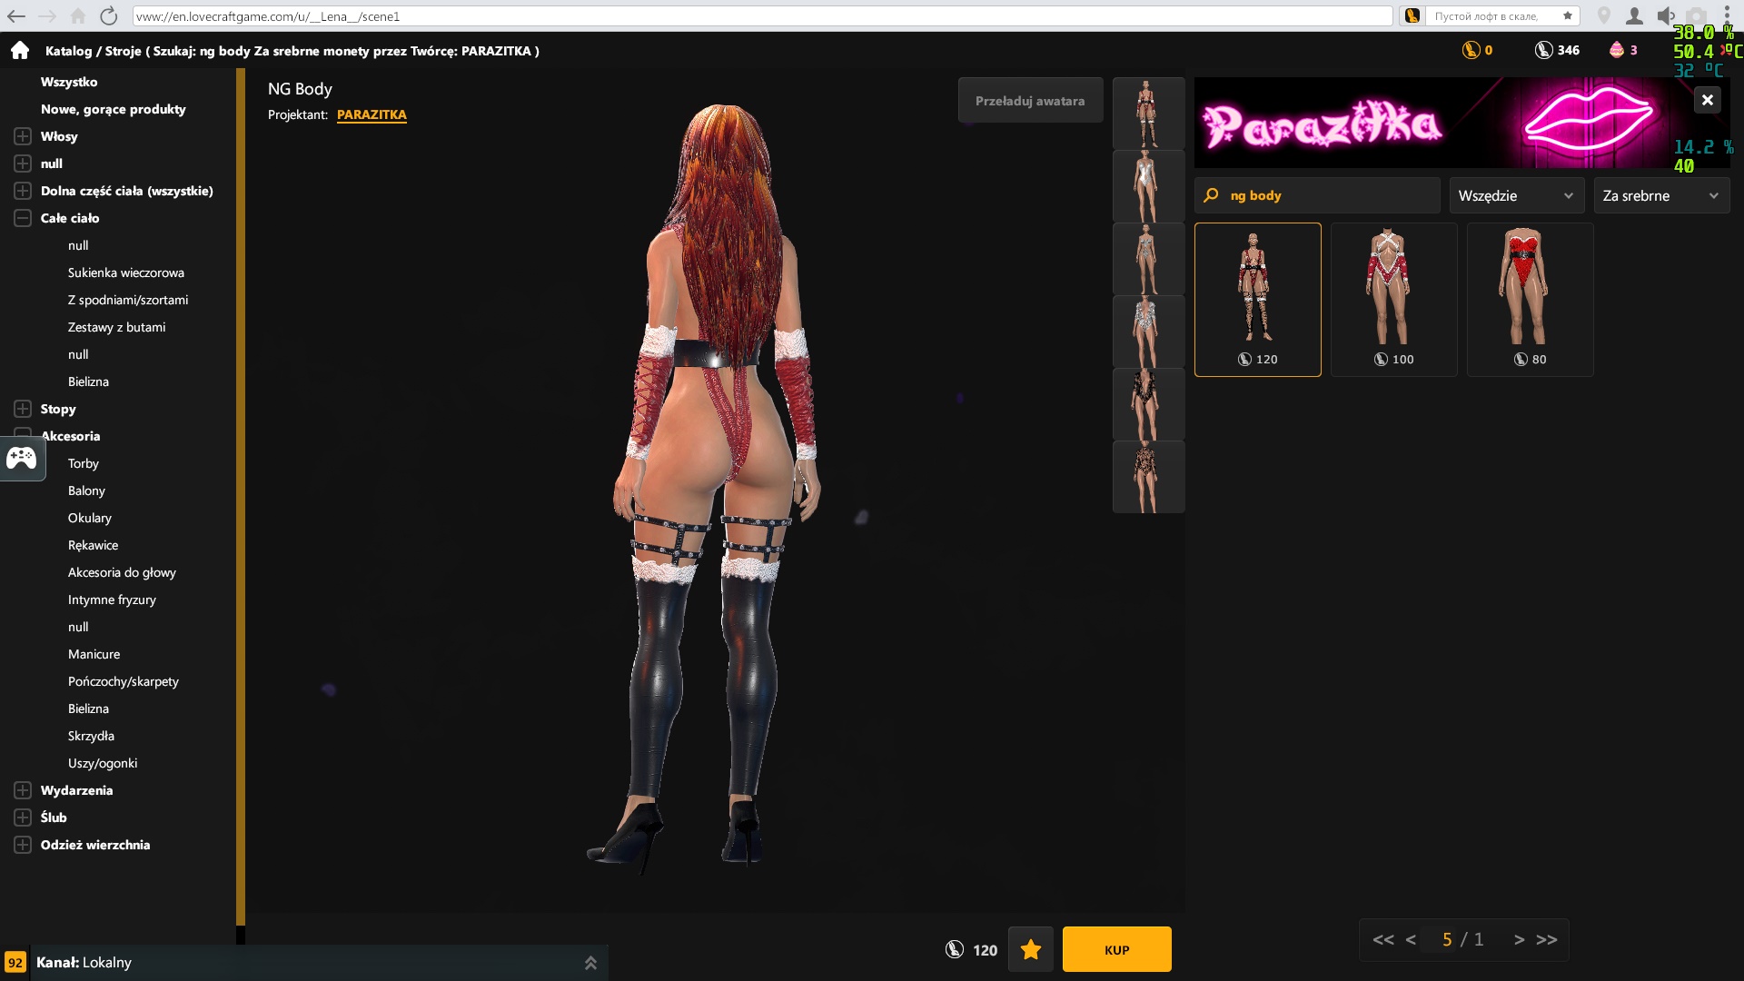Open the game controller side panel icon

pos(22,458)
